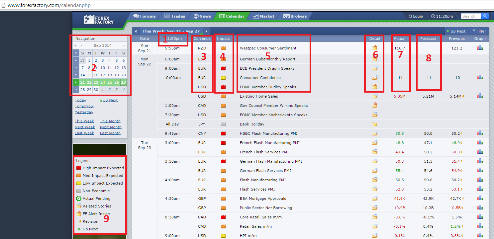Click revision marker beside Existing Home Sales previous
The image size is (494, 239).
coord(463,96)
